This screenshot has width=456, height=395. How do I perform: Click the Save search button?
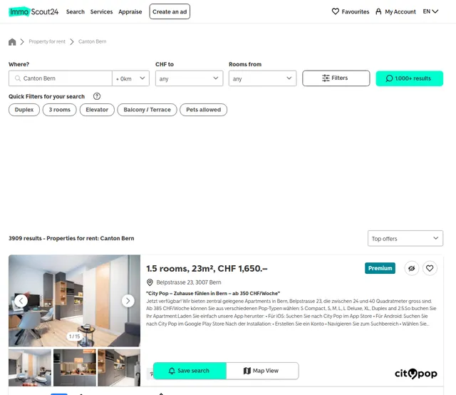190,371
